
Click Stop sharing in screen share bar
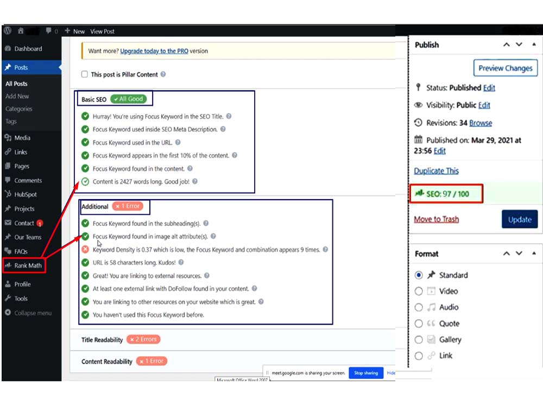click(x=366, y=373)
